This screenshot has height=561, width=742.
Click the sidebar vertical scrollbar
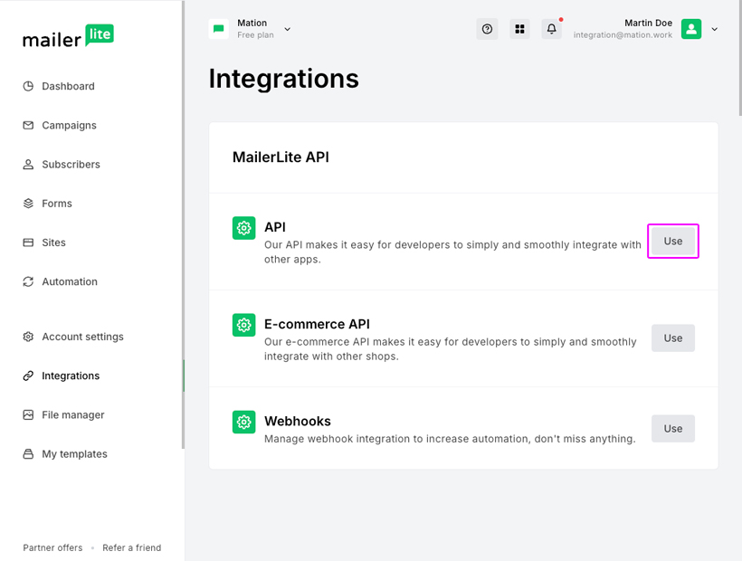tap(183, 224)
